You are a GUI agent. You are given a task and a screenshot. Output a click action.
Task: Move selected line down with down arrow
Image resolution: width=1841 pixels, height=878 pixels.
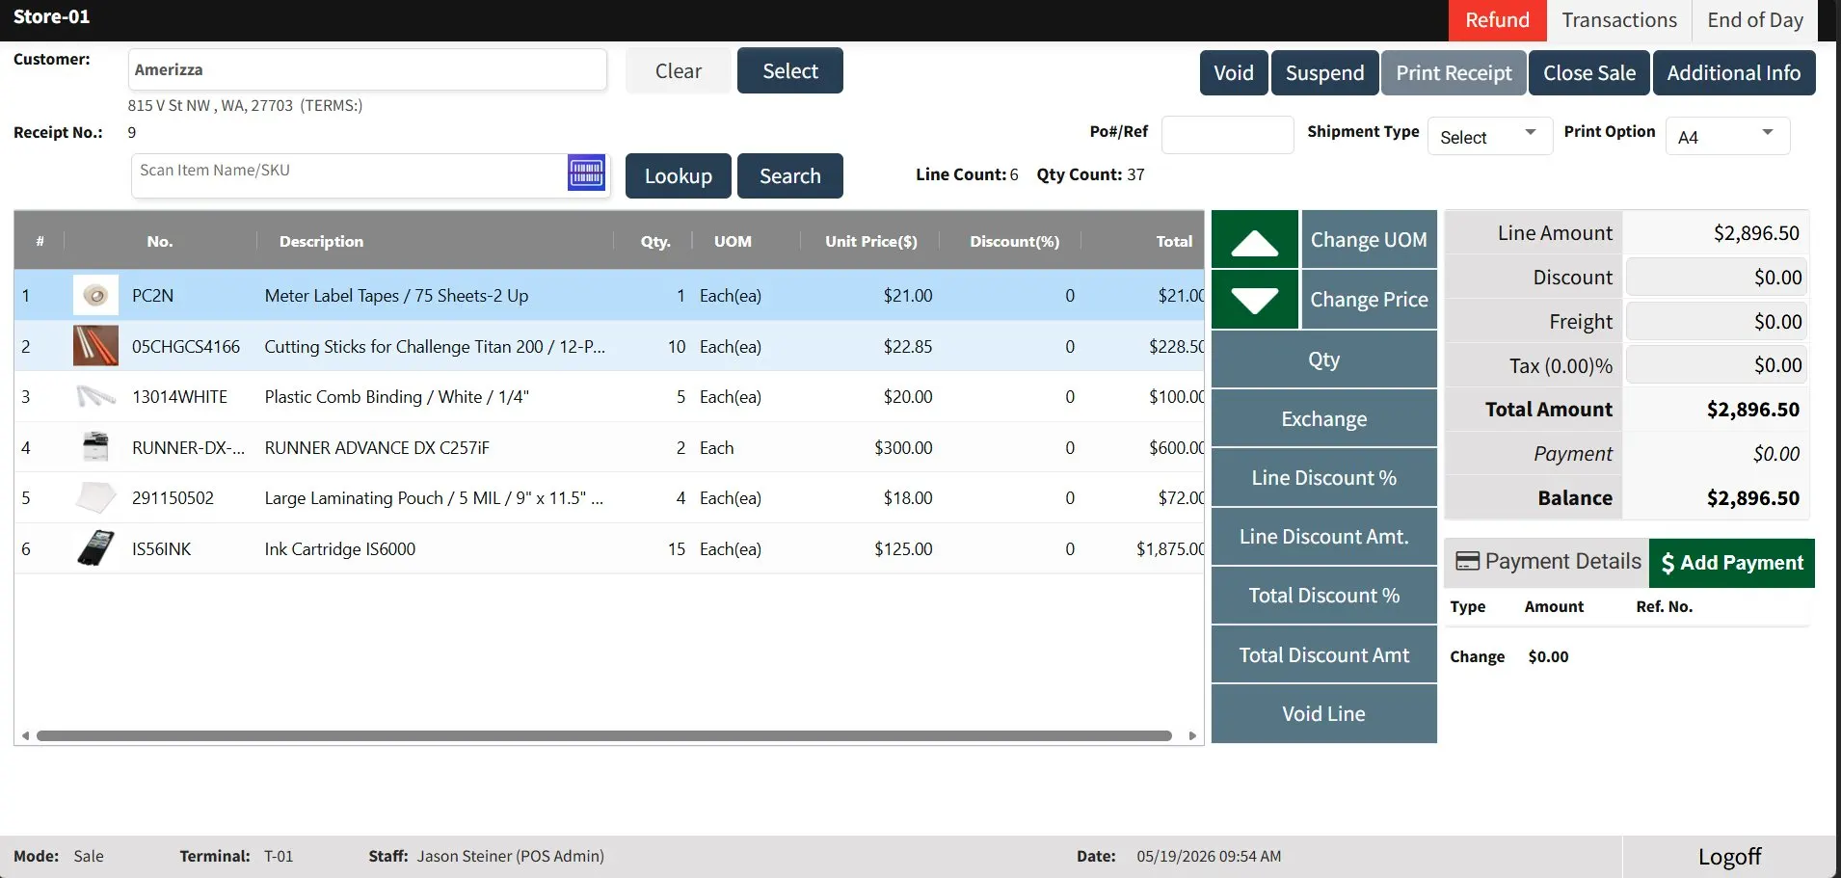1255,300
